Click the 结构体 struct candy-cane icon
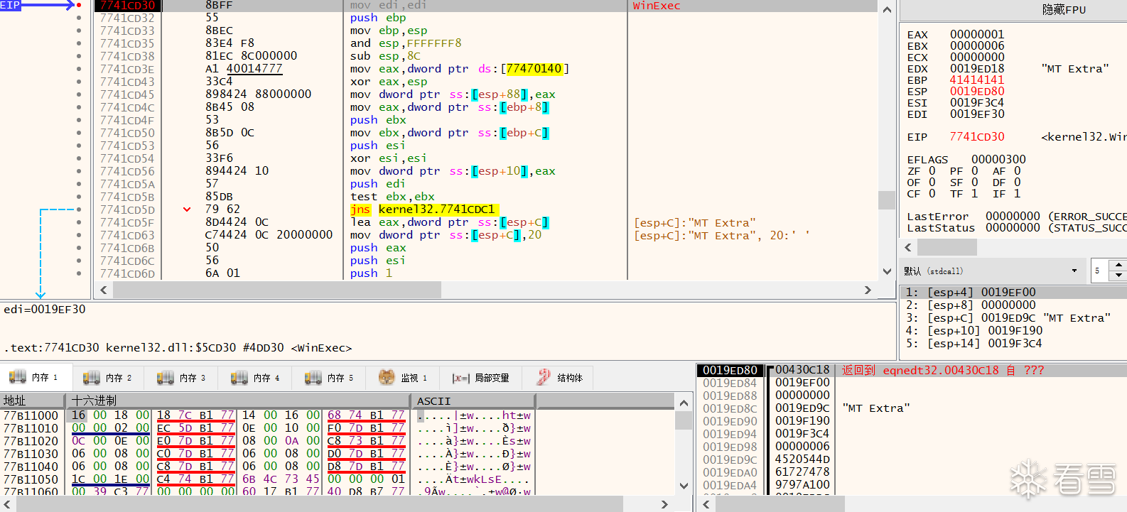This screenshot has height=512, width=1127. (544, 378)
